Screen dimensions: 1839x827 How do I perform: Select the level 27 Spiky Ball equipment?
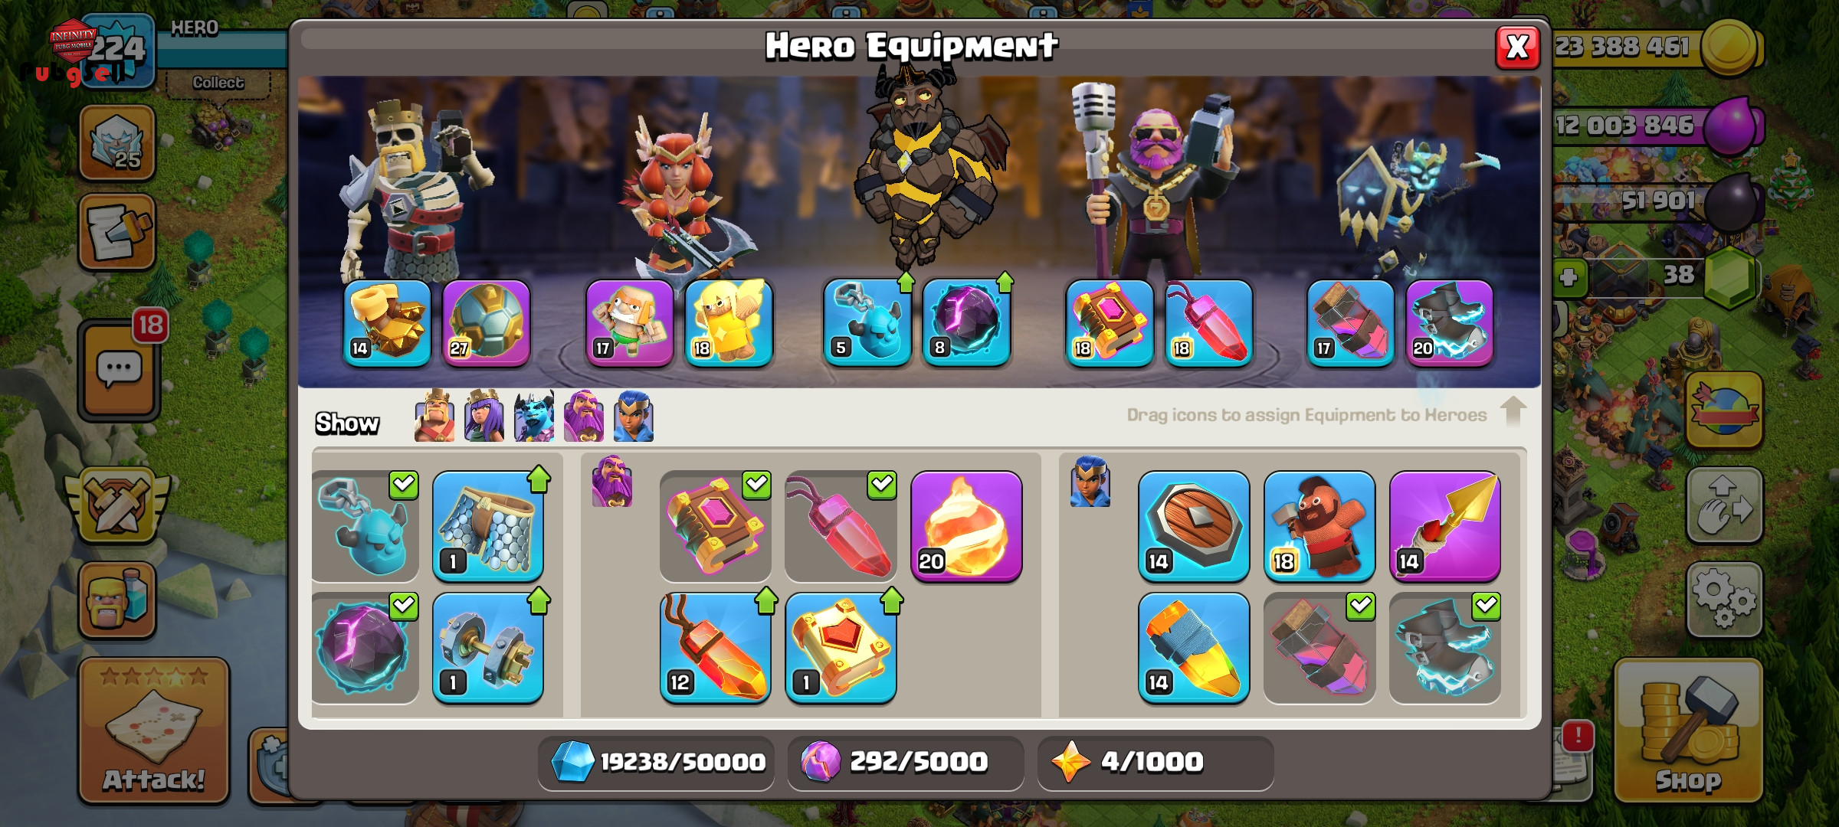point(486,323)
